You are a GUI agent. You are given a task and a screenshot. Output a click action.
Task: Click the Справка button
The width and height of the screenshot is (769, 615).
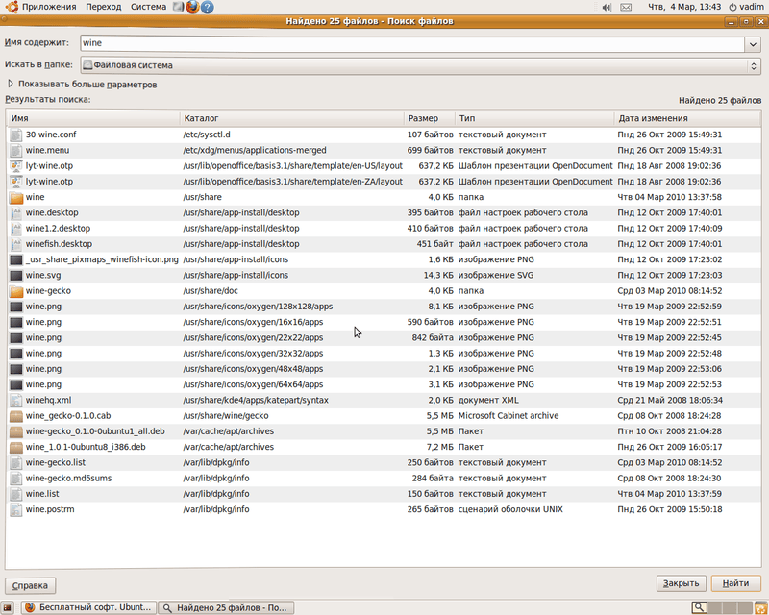(31, 584)
